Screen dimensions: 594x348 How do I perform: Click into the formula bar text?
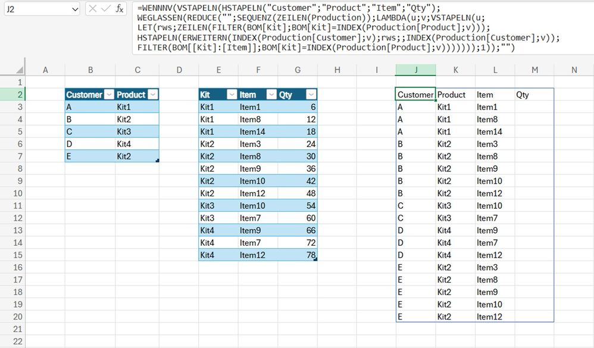[362, 27]
